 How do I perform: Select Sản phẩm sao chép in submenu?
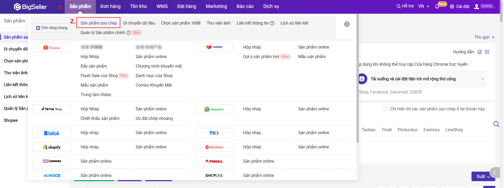(99, 23)
